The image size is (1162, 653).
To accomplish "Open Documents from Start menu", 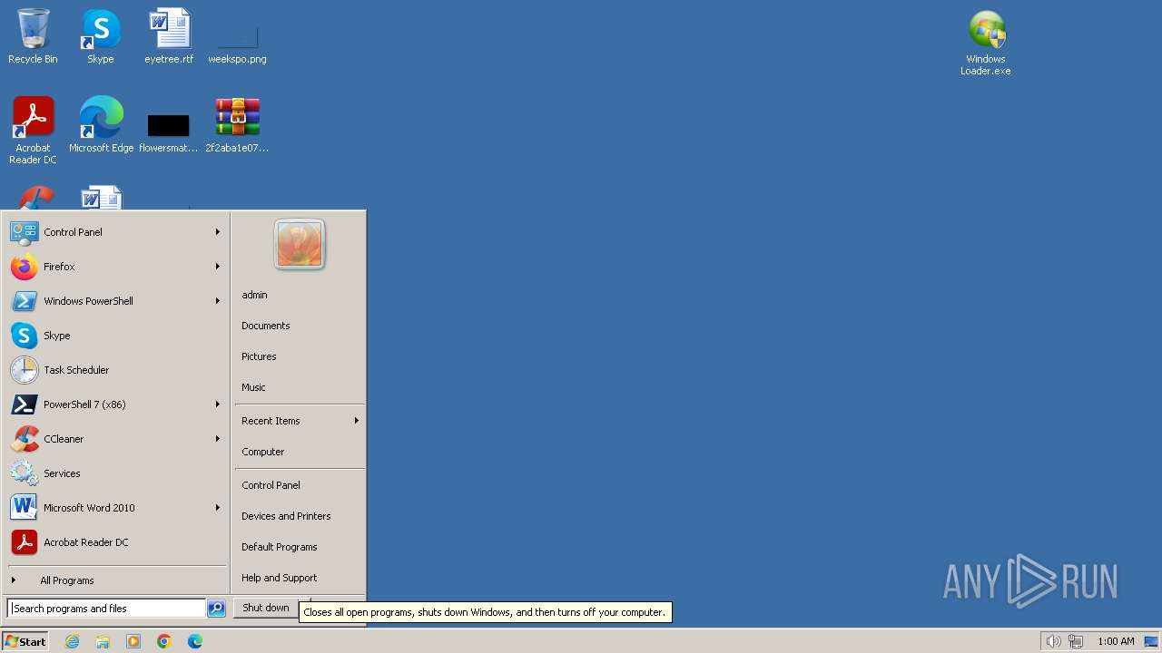I will click(x=266, y=326).
